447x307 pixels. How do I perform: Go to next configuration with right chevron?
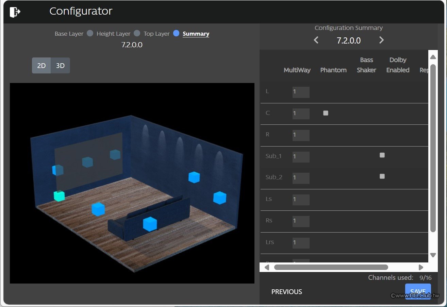381,40
